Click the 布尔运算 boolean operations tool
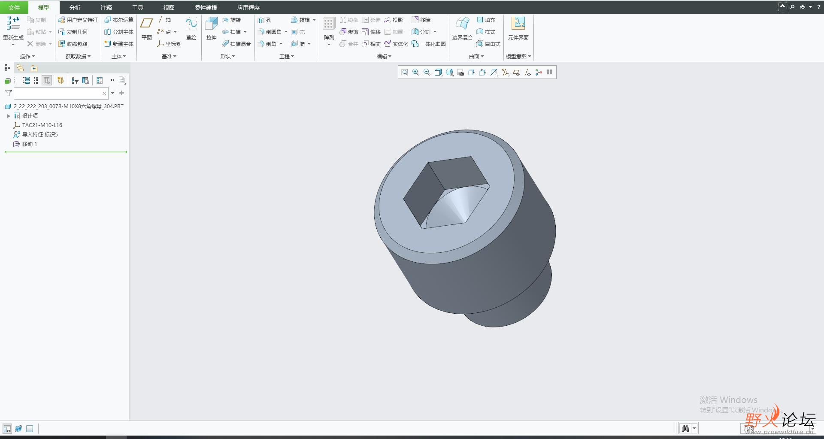Image resolution: width=824 pixels, height=439 pixels. (119, 20)
